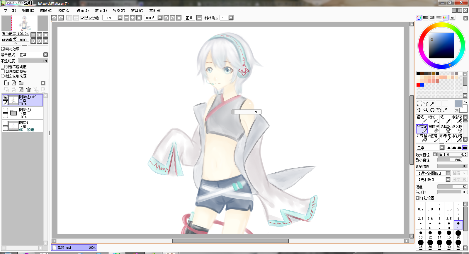Screen dimensions: 469x254
Task: Hide layer 图层组1 (2) via eye icon
Action: (x=5, y=97)
